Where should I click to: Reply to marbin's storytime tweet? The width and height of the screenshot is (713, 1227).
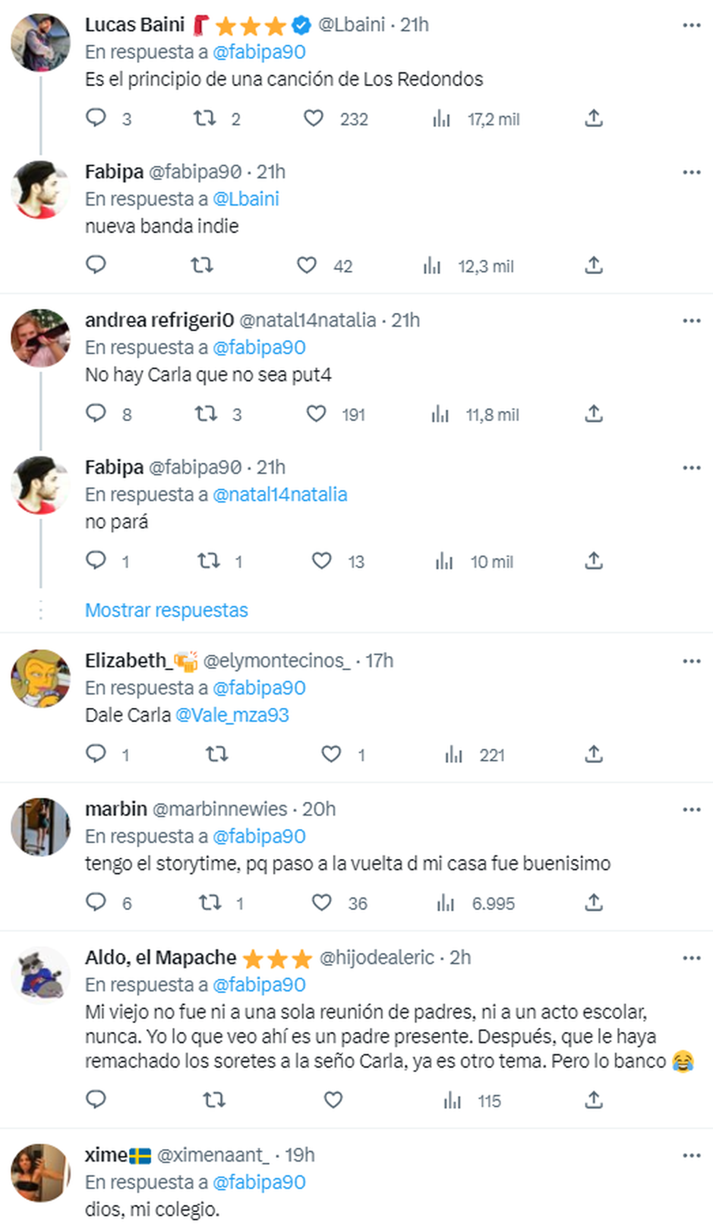(96, 902)
